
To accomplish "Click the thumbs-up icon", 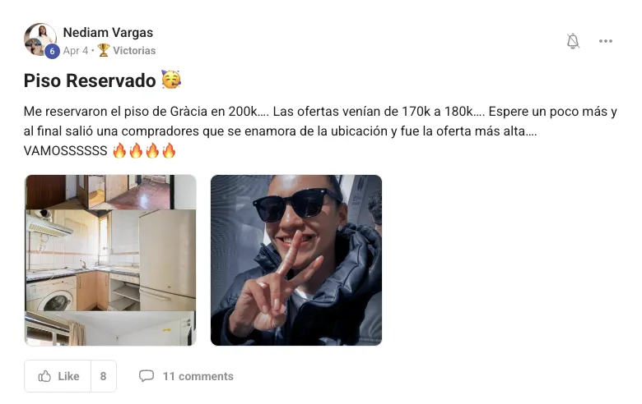I will 44,376.
